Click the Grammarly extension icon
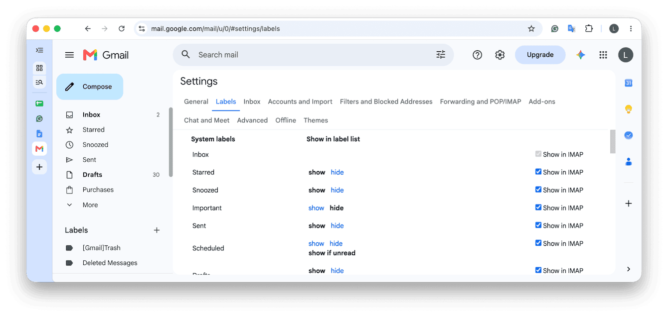Viewport: 668px width, 317px height. (555, 29)
